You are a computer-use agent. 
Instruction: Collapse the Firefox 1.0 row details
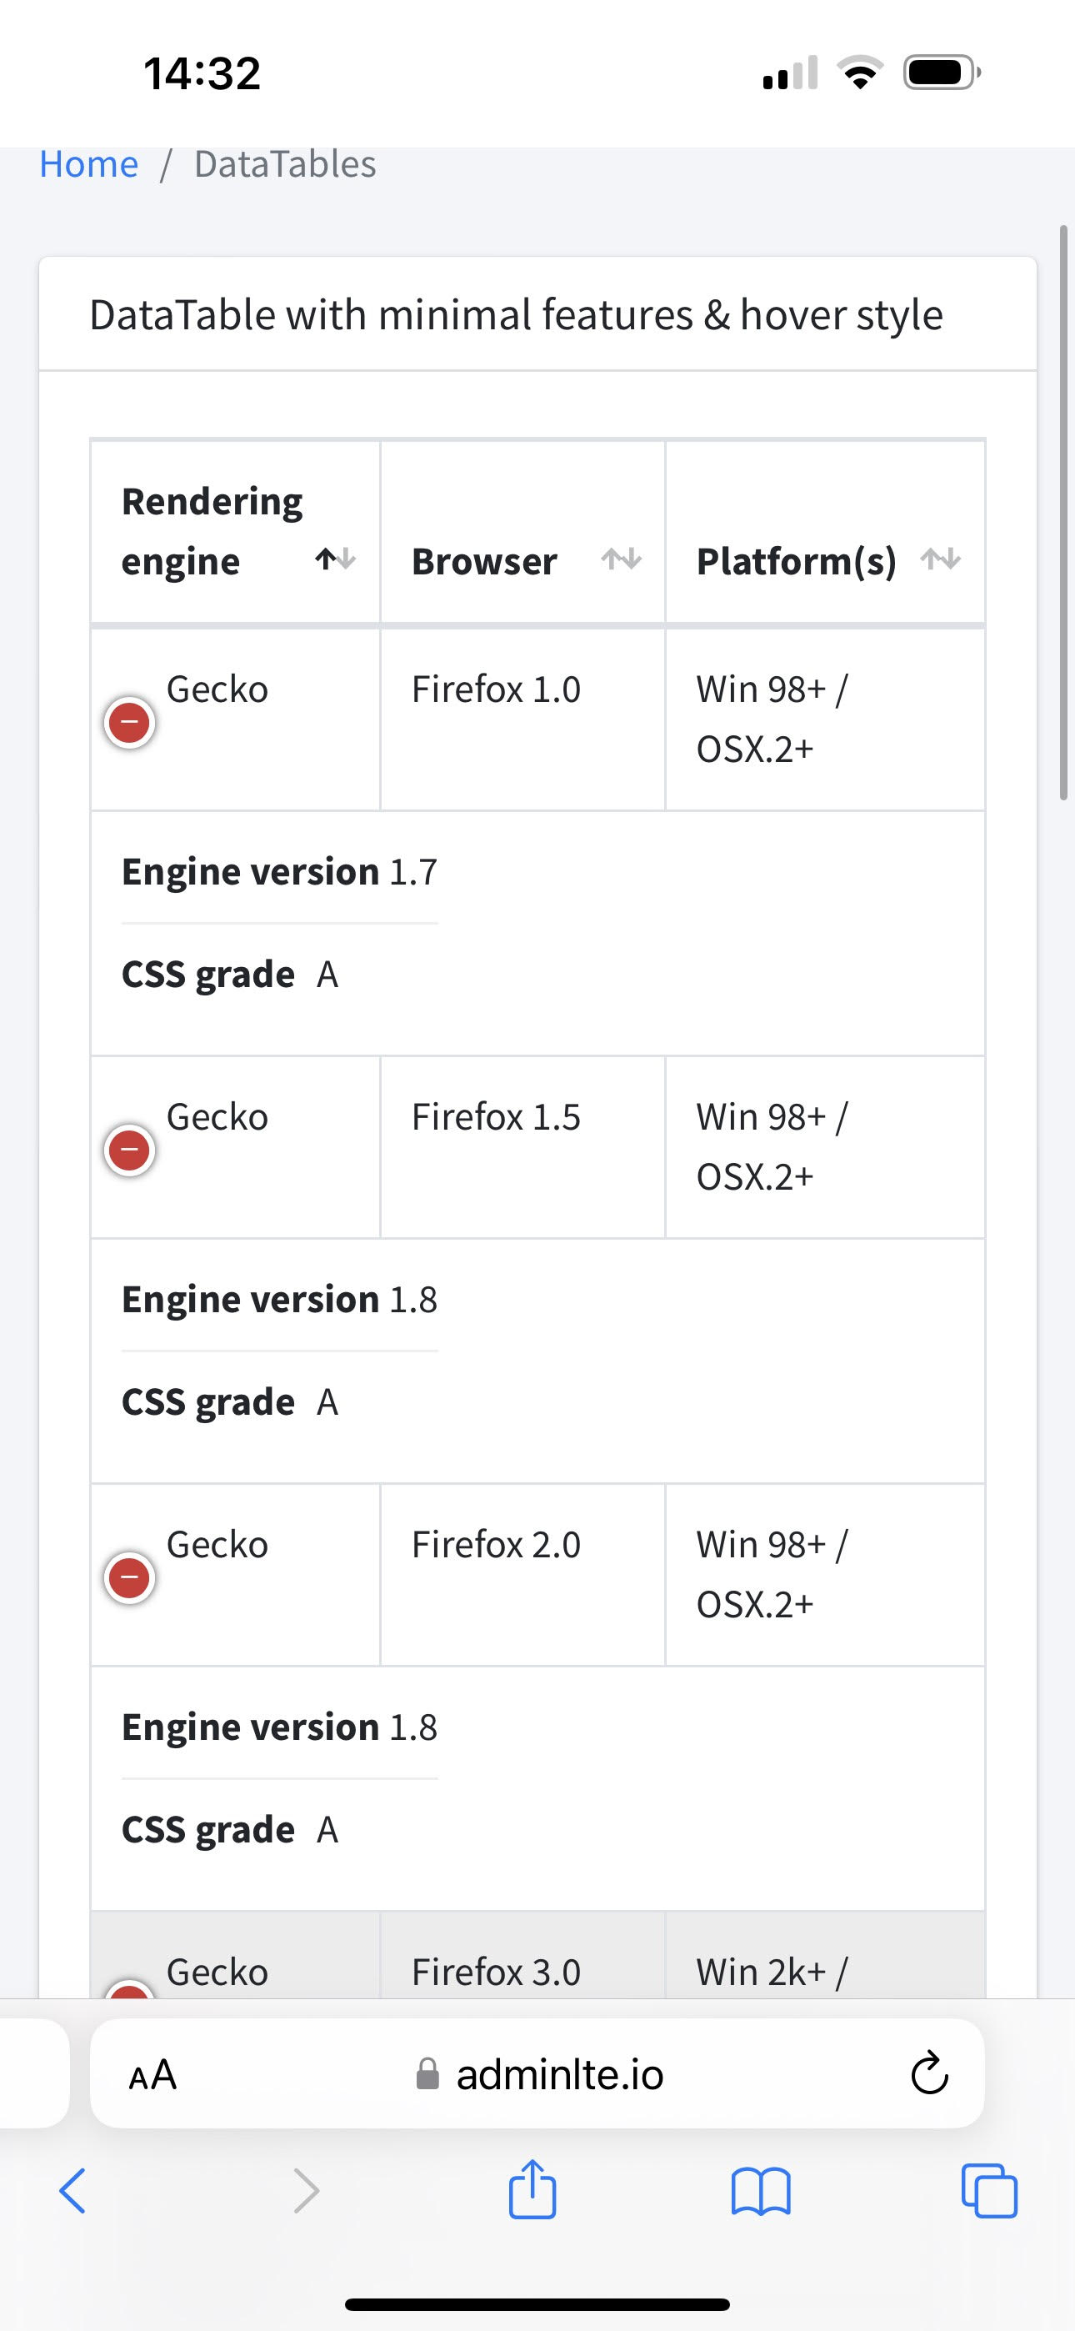tap(129, 721)
